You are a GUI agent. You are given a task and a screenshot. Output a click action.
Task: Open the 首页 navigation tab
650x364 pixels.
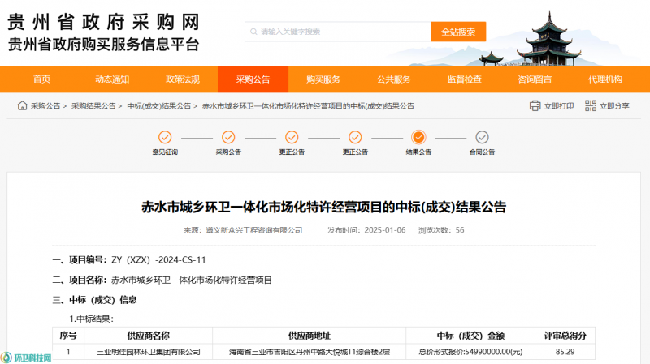coord(42,79)
